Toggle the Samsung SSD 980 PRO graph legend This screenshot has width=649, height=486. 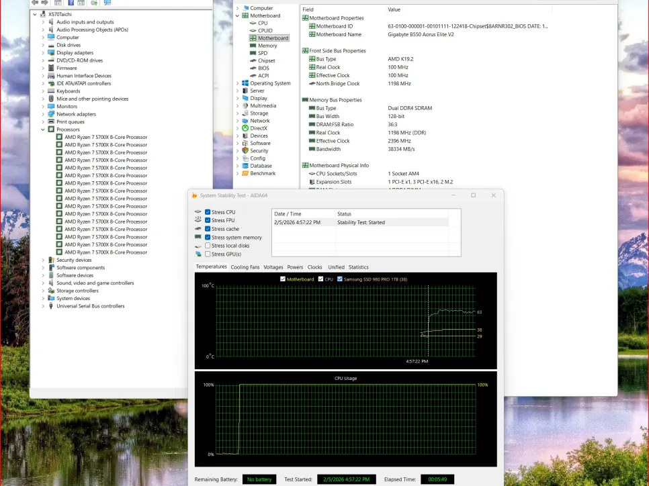tap(340, 279)
